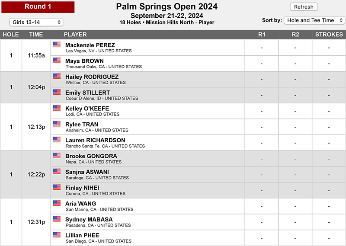
Task: Open Sydney MABASA player name
Action: [89, 220]
